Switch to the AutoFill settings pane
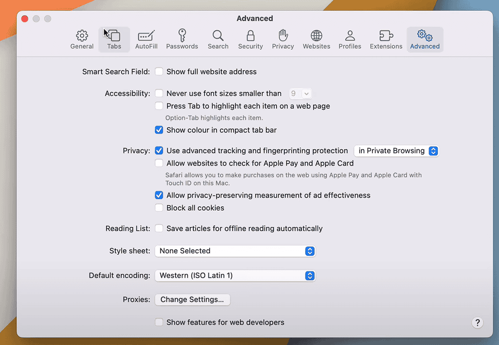This screenshot has height=345, width=499. (x=146, y=40)
